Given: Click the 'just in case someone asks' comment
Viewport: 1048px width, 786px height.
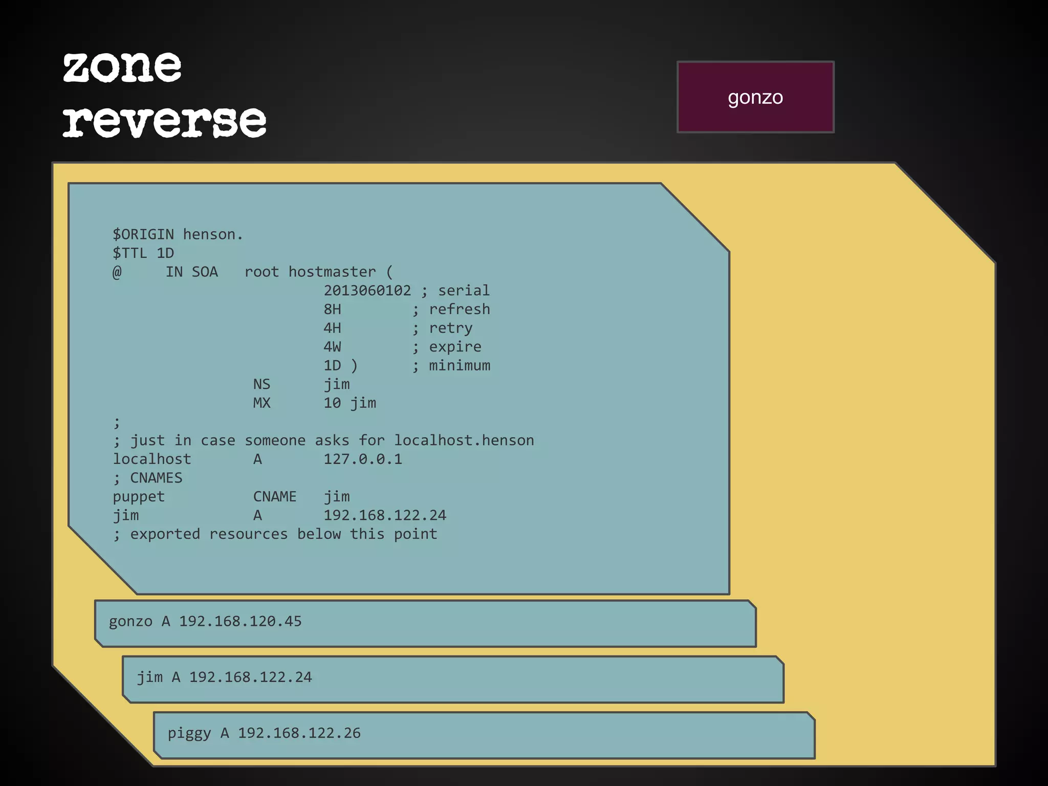Looking at the screenshot, I should point(323,441).
